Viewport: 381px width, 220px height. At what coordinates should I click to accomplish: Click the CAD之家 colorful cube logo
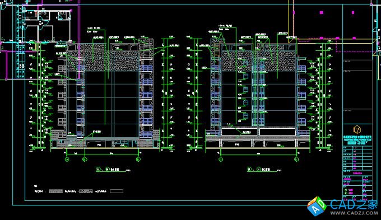click(x=317, y=207)
